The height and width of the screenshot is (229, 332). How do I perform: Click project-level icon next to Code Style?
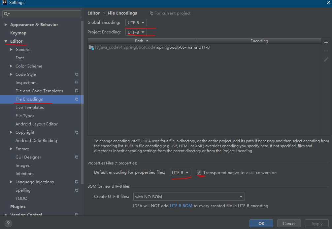tap(77, 74)
